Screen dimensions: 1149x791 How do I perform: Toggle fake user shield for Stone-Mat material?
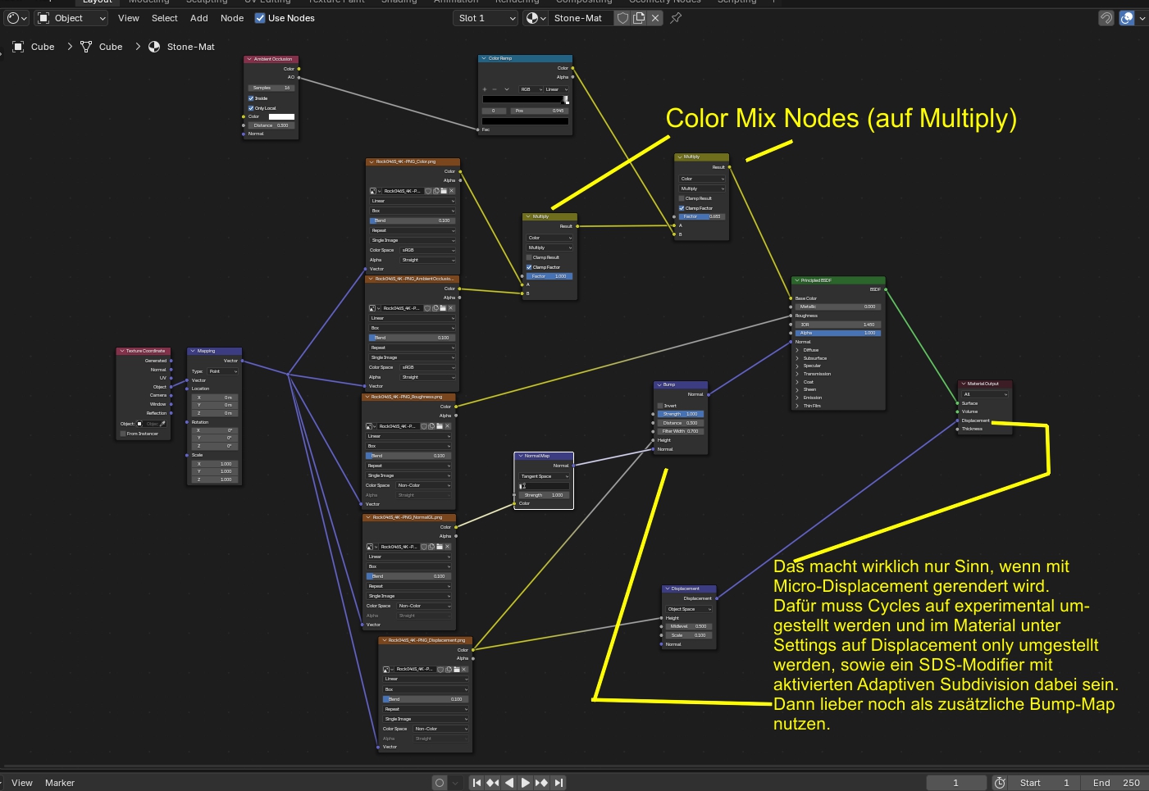[x=623, y=18]
